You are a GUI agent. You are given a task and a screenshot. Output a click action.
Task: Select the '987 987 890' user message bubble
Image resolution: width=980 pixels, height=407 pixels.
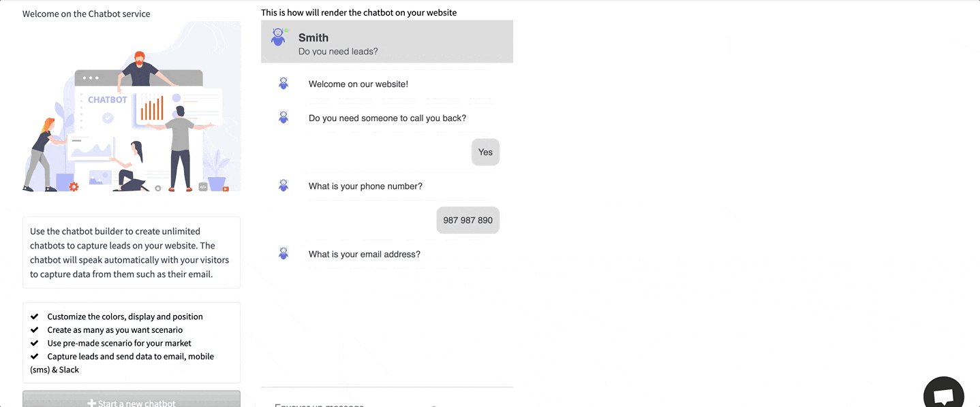(x=468, y=220)
